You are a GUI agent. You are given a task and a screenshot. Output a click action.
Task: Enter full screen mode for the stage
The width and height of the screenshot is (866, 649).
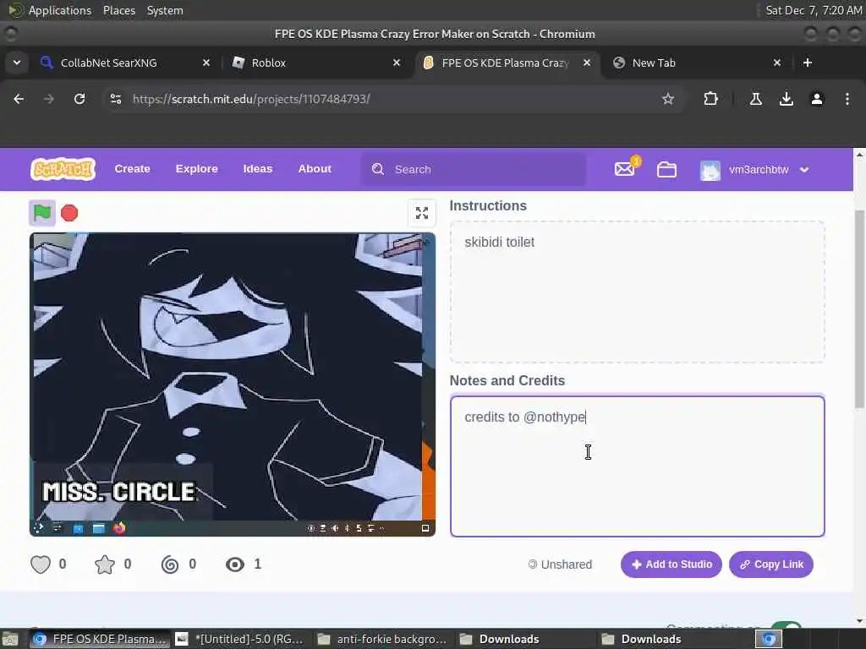pyautogui.click(x=422, y=213)
